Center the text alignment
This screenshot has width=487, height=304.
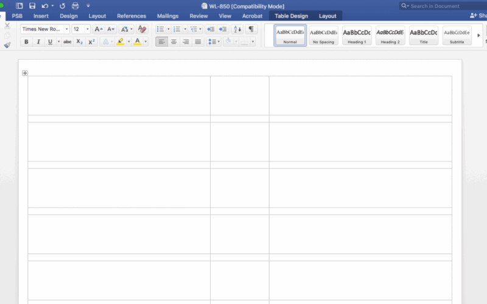[173, 41]
